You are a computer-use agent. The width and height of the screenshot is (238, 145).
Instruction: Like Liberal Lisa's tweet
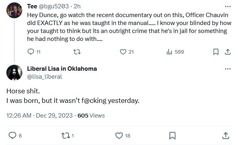click(119, 135)
